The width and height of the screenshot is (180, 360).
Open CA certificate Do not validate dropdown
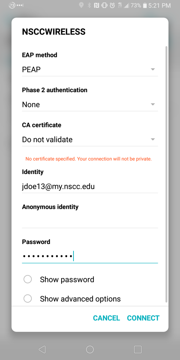point(90,140)
